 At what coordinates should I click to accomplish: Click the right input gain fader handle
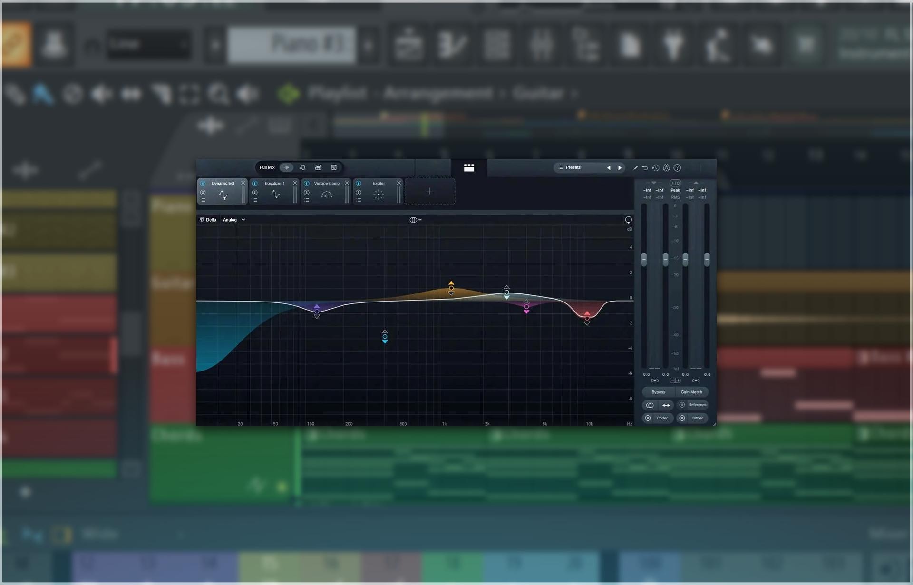click(665, 259)
